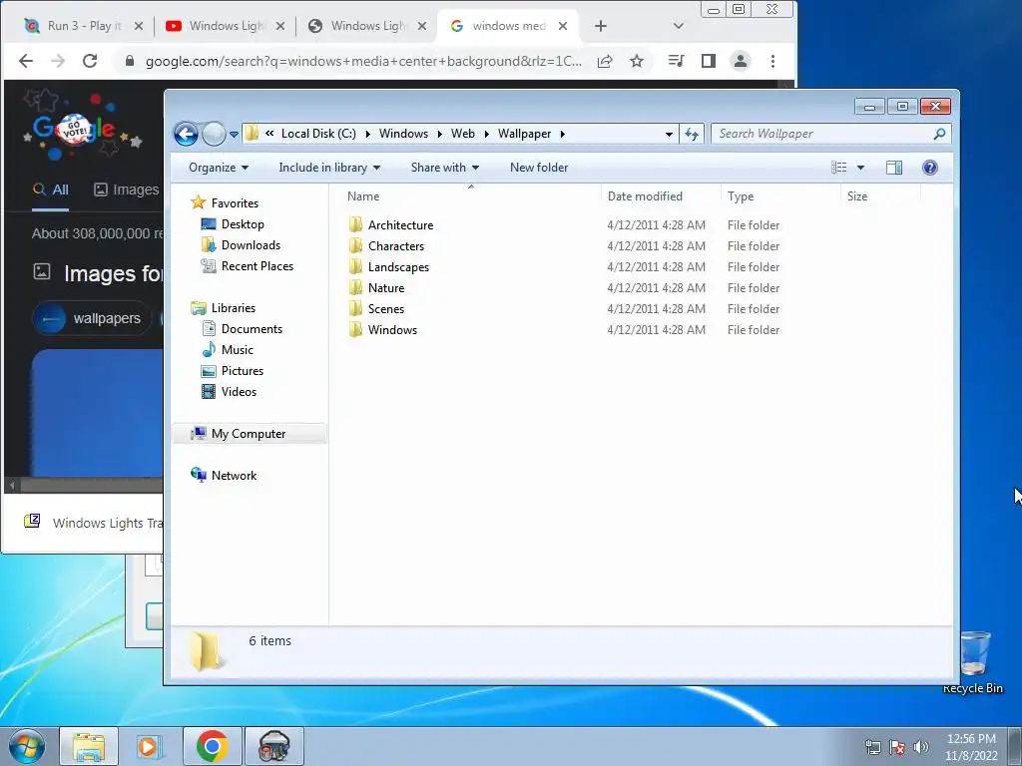Open Recycle Bin on desktop
1022x766 pixels.
(x=973, y=662)
